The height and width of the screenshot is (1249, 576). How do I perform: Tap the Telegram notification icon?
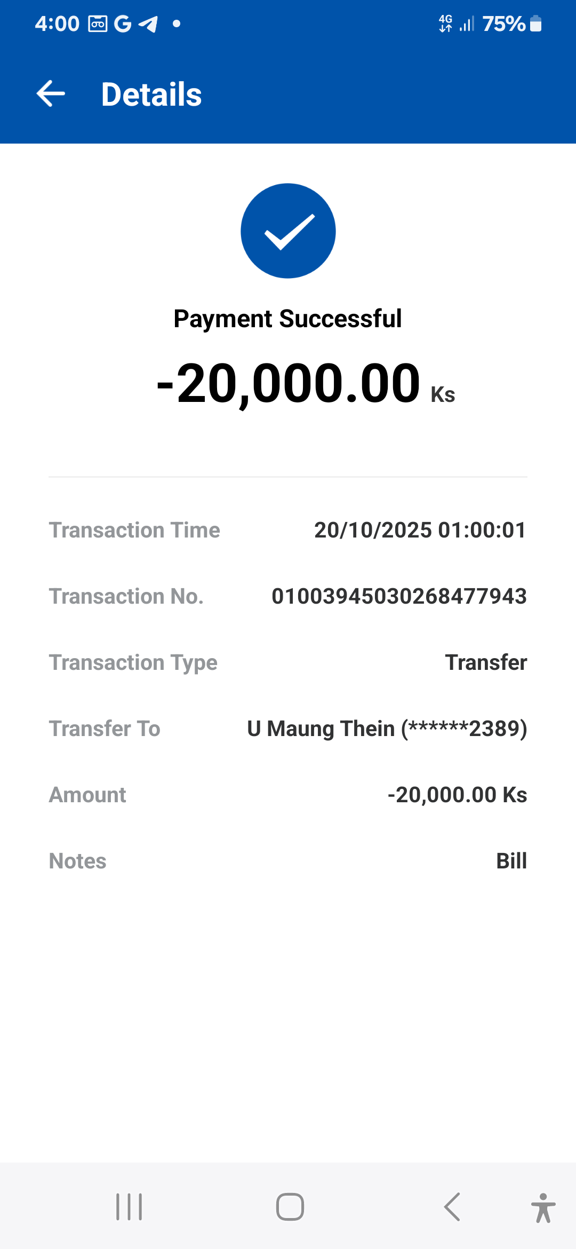(x=148, y=24)
